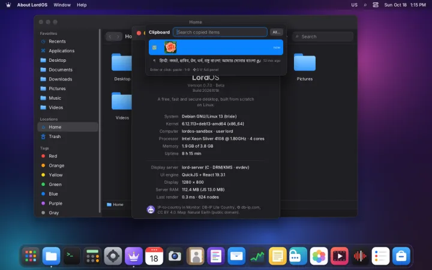Select Documents in the sidebar
432x270 pixels.
pos(67,70)
